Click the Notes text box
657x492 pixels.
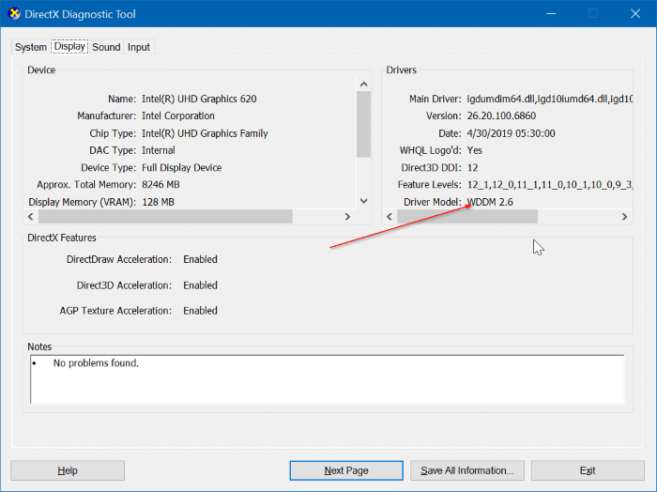(328, 379)
